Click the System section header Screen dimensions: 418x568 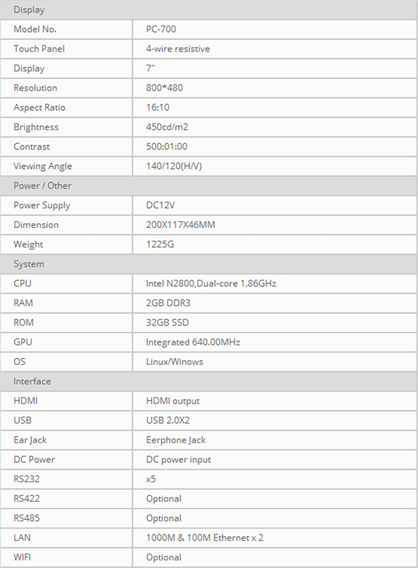point(29,264)
